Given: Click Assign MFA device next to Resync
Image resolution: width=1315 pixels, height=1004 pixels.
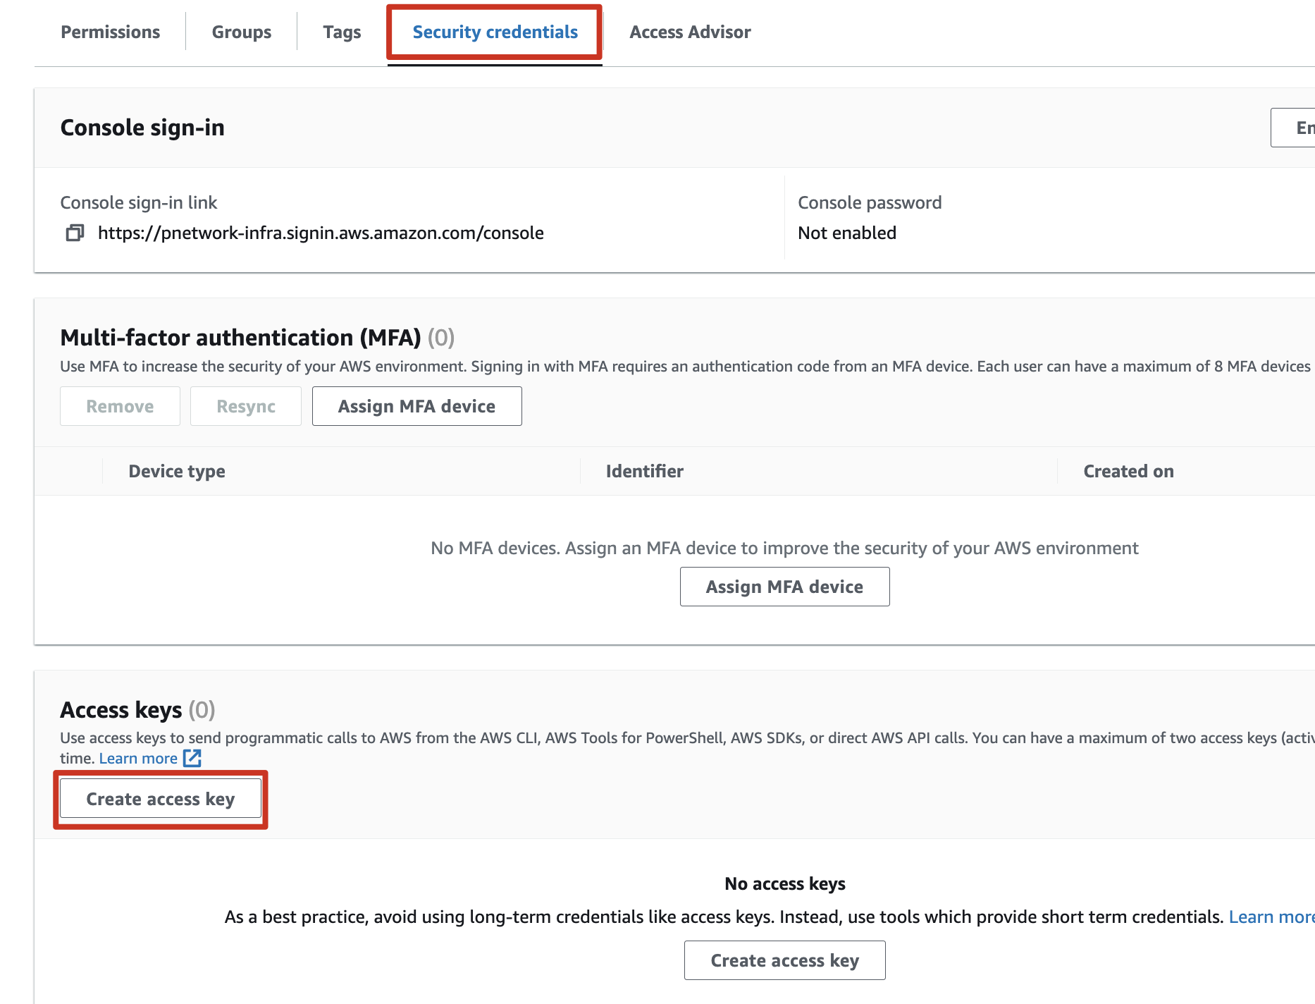Looking at the screenshot, I should (x=417, y=406).
